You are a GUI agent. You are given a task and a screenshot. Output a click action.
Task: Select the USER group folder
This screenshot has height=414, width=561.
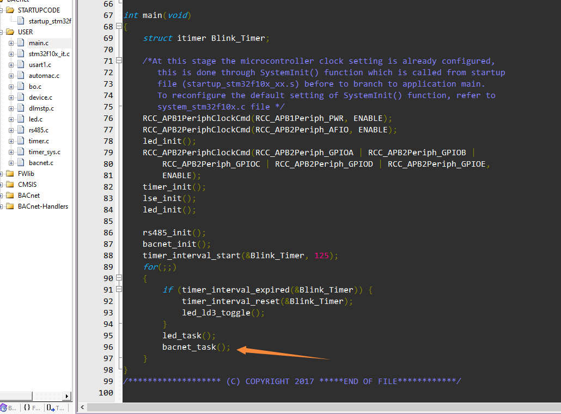pyautogui.click(x=25, y=32)
